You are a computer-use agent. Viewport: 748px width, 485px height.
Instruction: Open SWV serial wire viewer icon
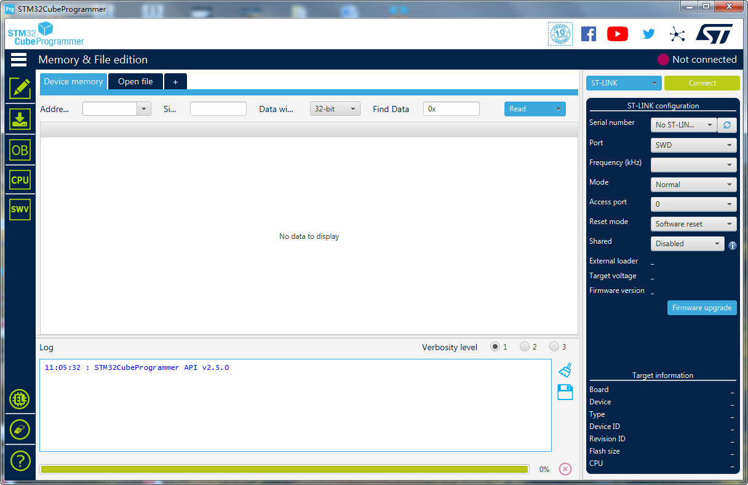(20, 209)
